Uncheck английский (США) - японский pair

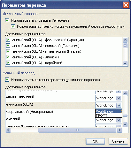(8, 57)
